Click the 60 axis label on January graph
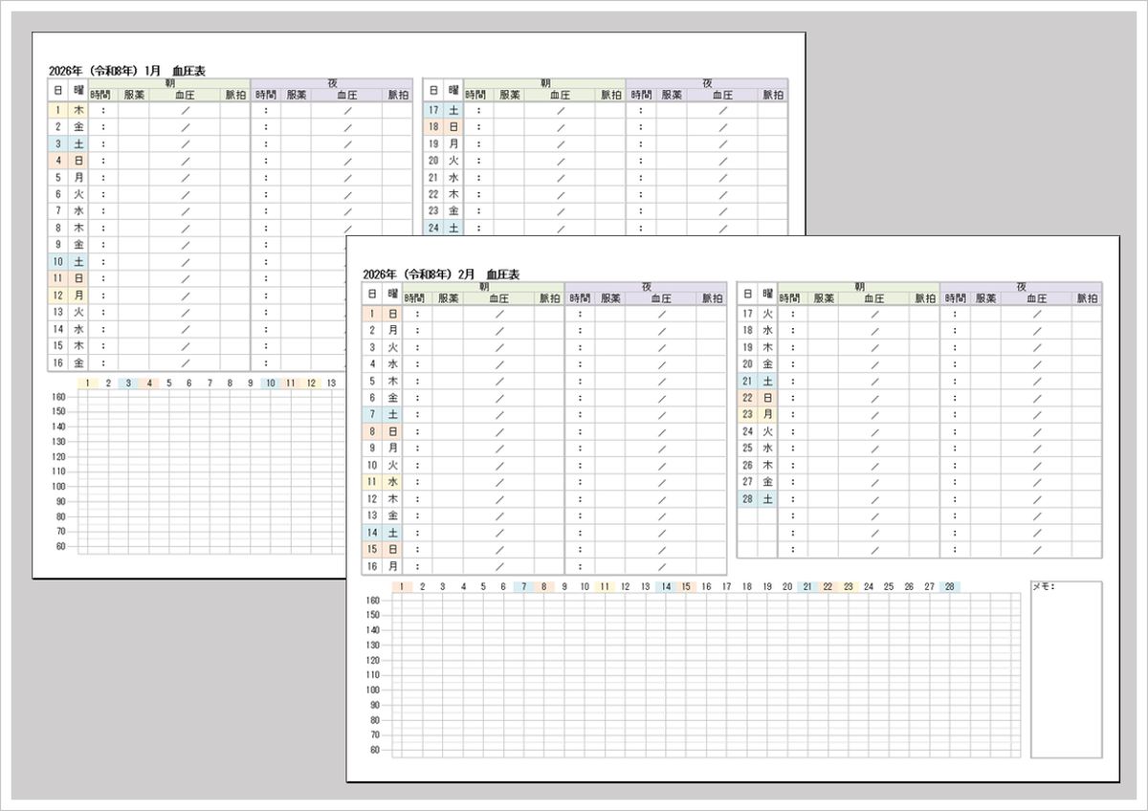 click(x=60, y=546)
